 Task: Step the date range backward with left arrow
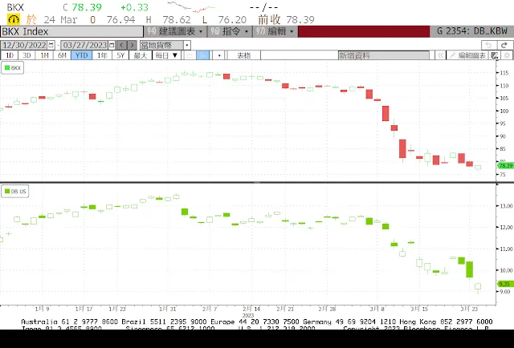pyautogui.click(x=121, y=45)
